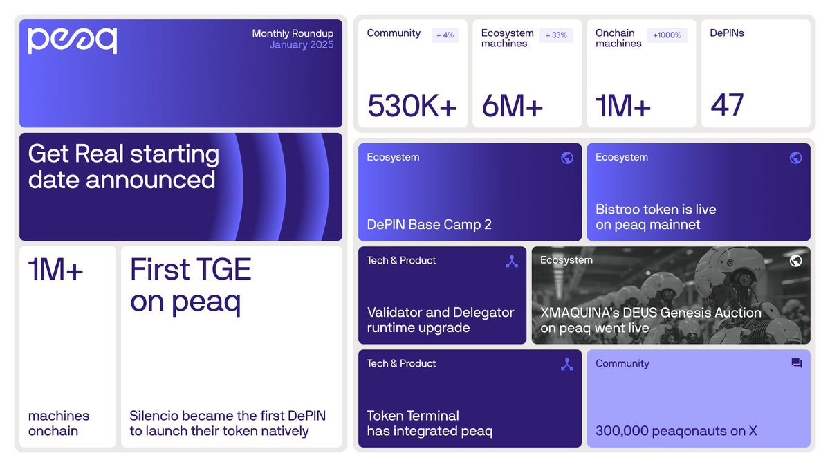Image resolution: width=830 pixels, height=467 pixels.
Task: Click 'Tech & Product' label on Validator card
Action: click(x=402, y=261)
